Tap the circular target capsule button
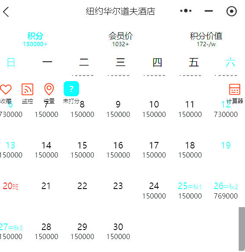Screen dimensions: 245x252 click(x=232, y=11)
